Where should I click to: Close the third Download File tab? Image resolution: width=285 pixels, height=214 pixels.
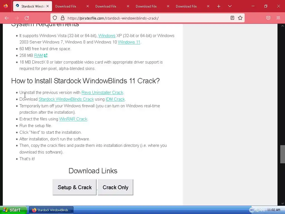click(168, 6)
